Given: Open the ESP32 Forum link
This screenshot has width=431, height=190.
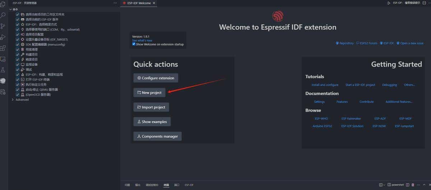Looking at the screenshot, I should 367,43.
